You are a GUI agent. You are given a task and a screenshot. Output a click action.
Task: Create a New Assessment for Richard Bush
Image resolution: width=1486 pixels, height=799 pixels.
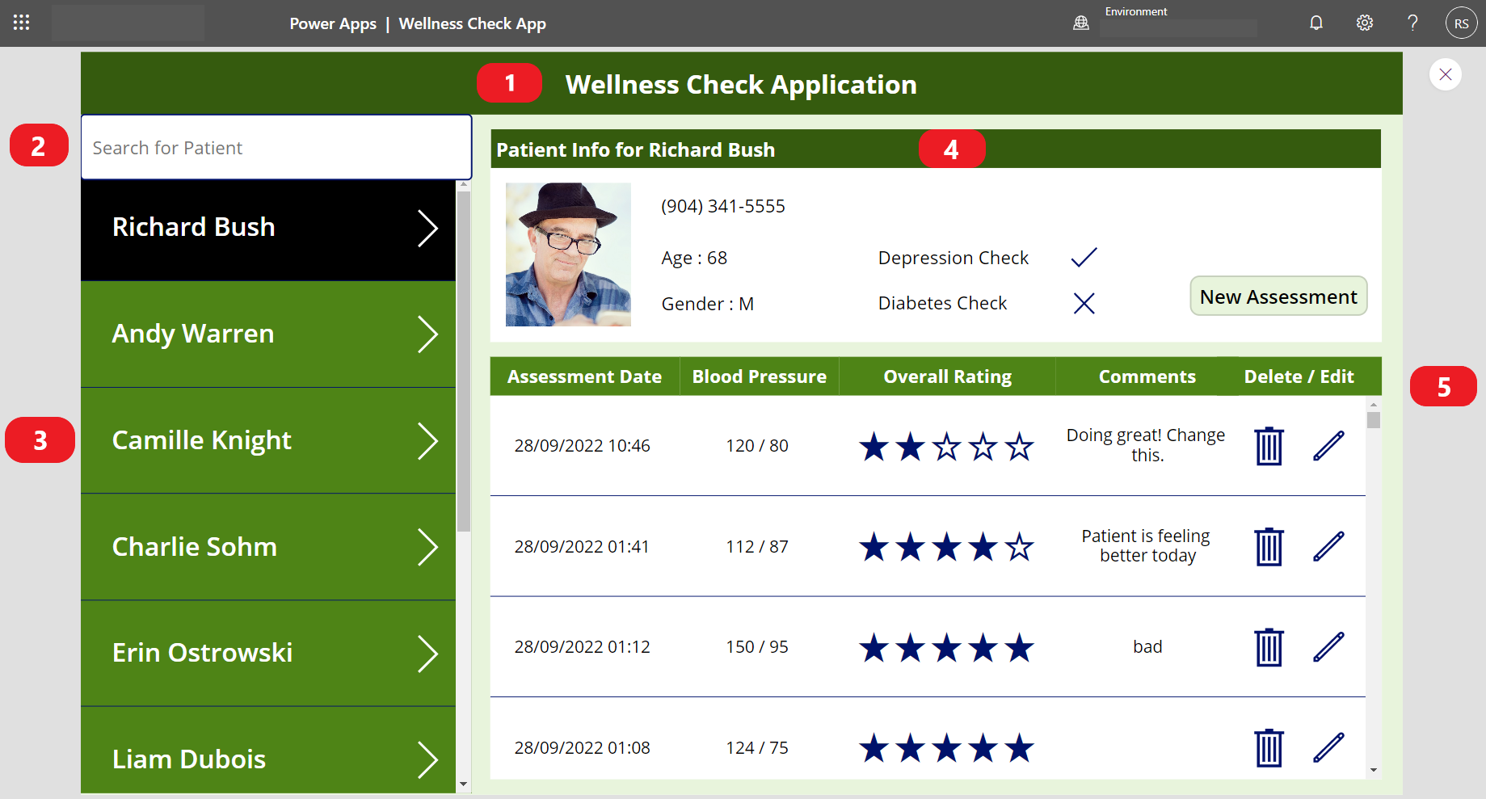1278,296
